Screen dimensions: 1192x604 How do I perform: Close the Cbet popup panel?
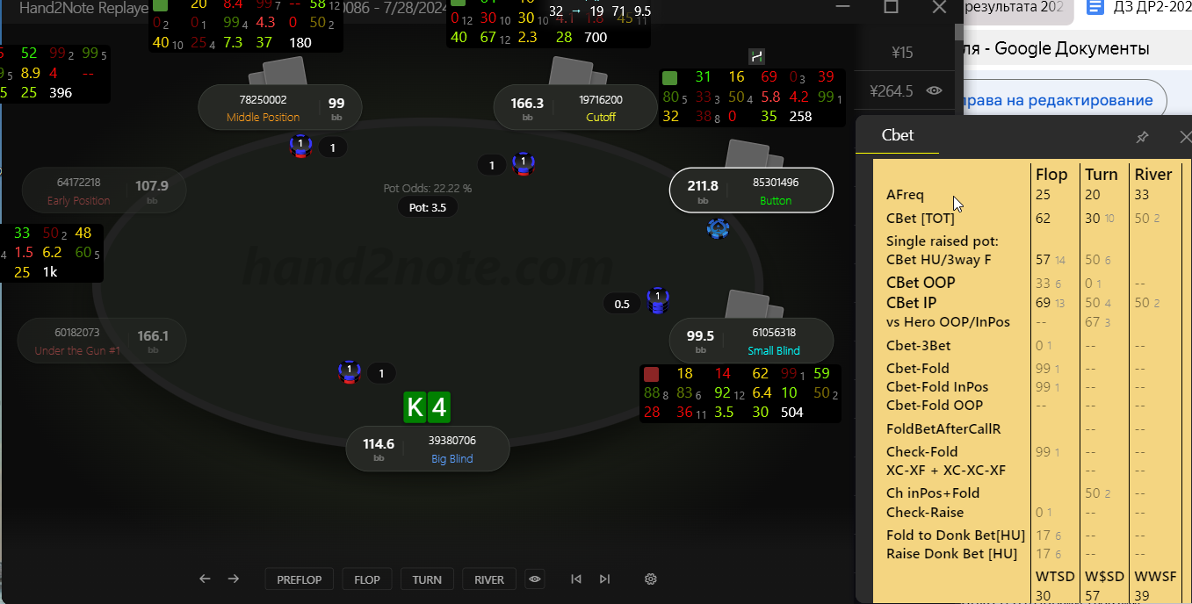tap(1185, 137)
